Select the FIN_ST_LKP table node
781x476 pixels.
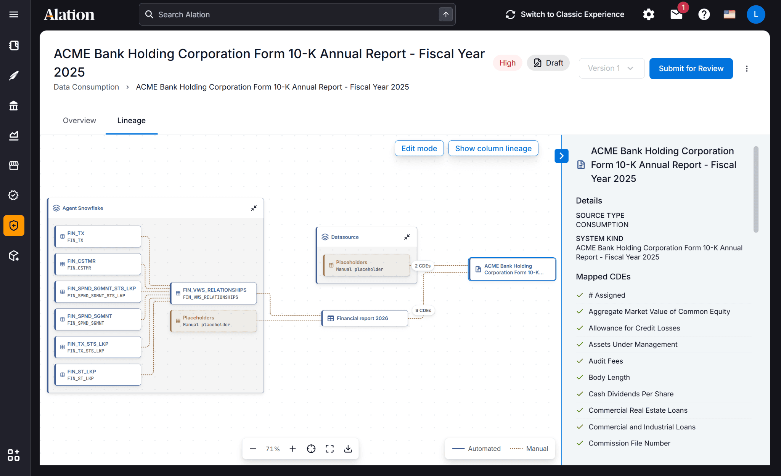[x=98, y=375]
